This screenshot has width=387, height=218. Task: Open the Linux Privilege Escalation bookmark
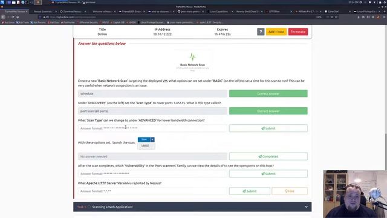(151, 22)
